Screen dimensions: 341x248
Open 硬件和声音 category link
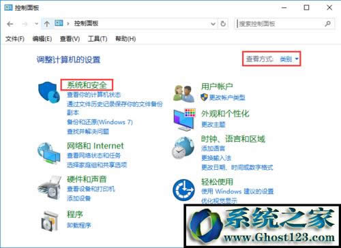tap(87, 179)
